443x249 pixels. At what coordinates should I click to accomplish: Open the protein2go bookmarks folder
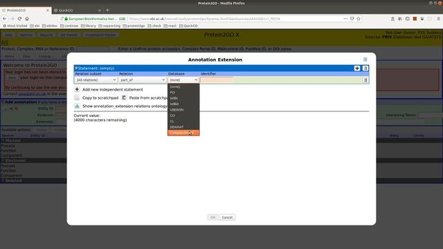point(134,26)
